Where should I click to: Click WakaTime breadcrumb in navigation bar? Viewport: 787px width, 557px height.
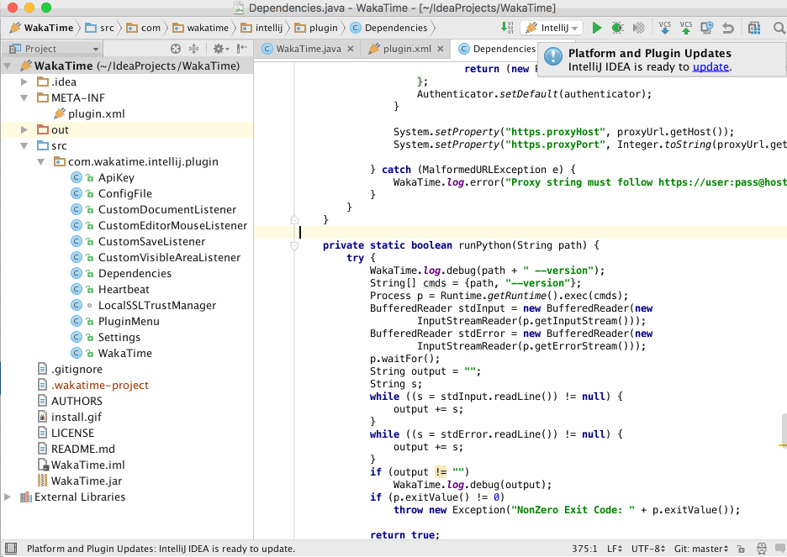point(42,28)
